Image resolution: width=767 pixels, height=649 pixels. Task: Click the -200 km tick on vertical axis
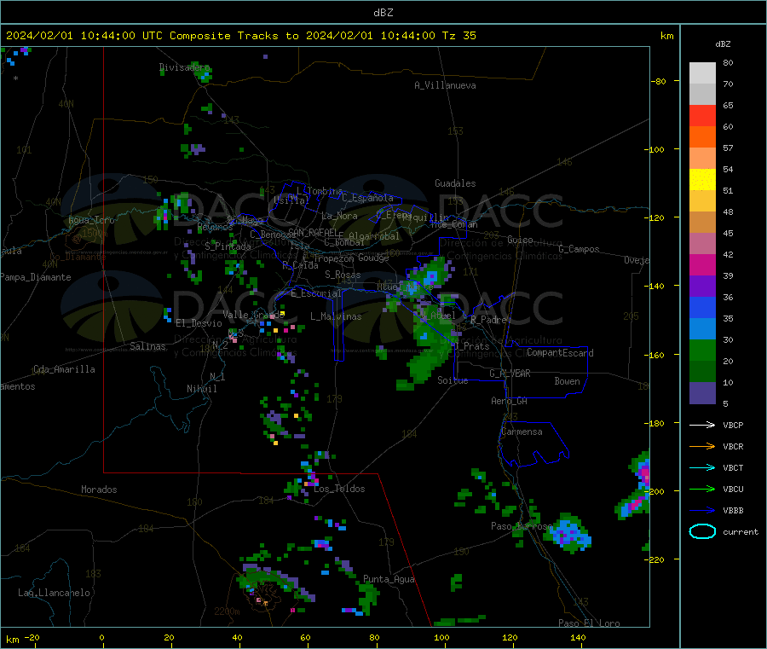point(656,491)
